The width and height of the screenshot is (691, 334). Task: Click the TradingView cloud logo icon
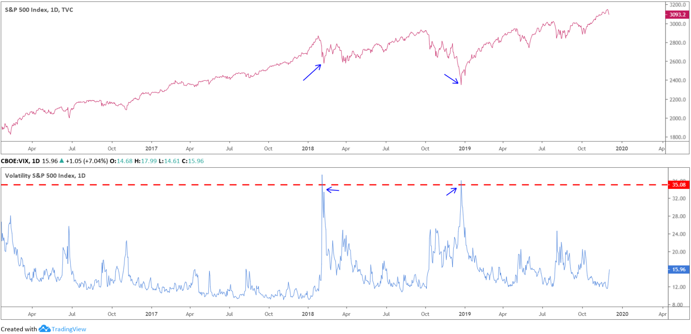(x=44, y=328)
